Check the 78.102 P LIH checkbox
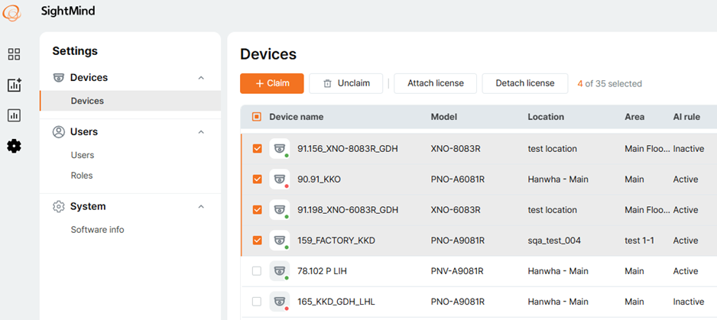Screen dimensions: 717x320 257,271
